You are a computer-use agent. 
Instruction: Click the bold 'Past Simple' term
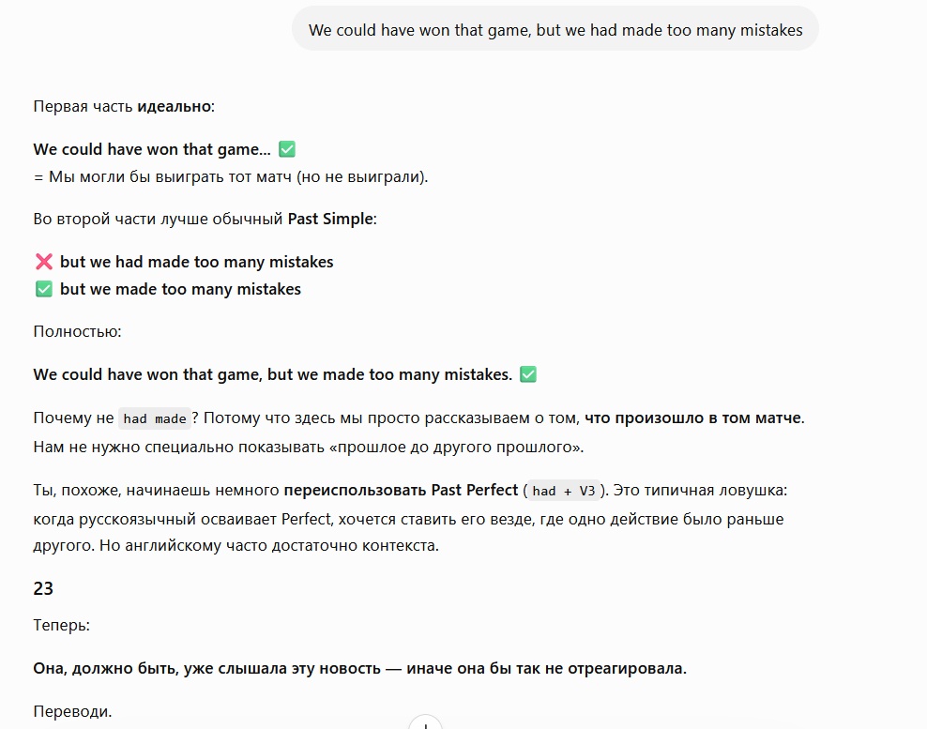click(330, 219)
